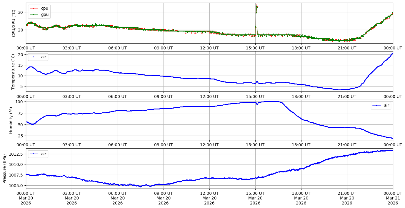The width and height of the screenshot is (405, 208).
Task: Click the red cpu legend line marker
Action: [x=34, y=8]
